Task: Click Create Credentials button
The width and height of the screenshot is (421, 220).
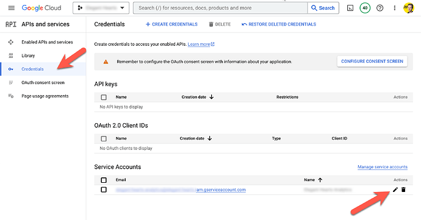Action: [x=171, y=24]
